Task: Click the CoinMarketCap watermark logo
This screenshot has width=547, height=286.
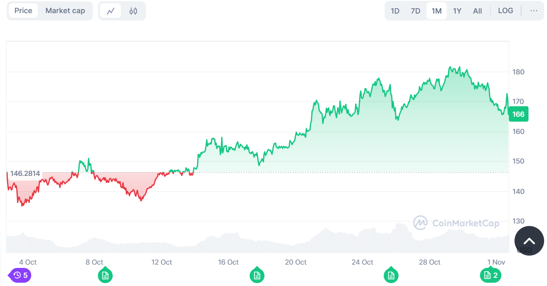Action: point(457,223)
